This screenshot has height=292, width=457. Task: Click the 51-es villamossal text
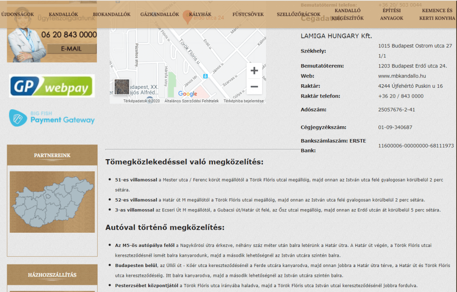coord(136,180)
